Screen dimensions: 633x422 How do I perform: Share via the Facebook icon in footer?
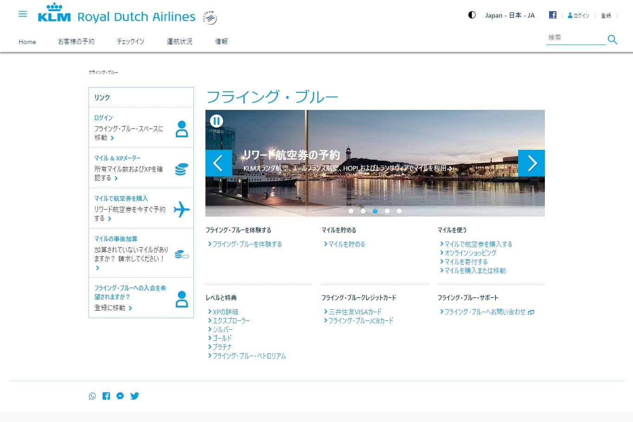tap(106, 396)
